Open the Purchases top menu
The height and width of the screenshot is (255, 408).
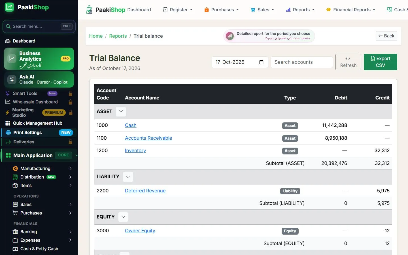point(222,10)
